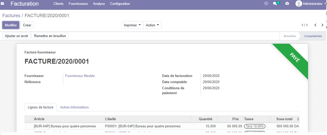Open the apps grid menu icon

tap(3, 4)
